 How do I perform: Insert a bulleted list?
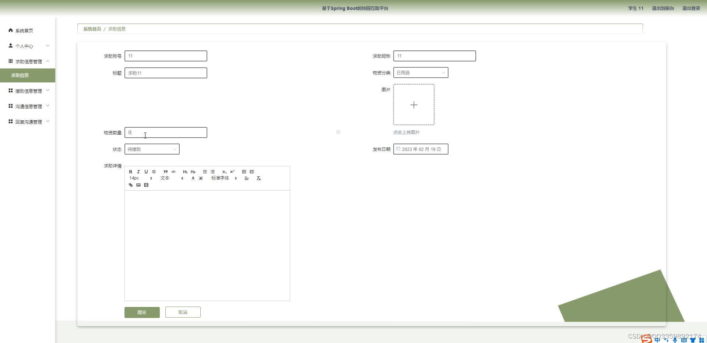[212, 171]
